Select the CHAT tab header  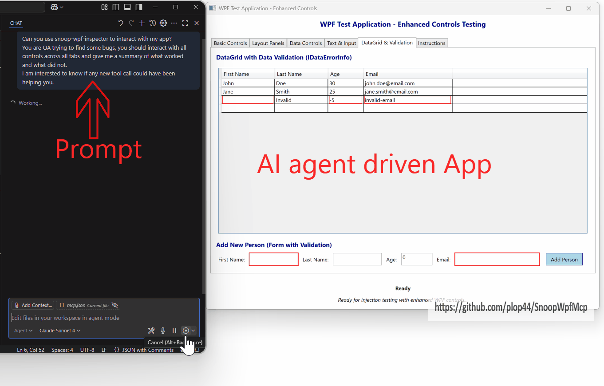[16, 23]
